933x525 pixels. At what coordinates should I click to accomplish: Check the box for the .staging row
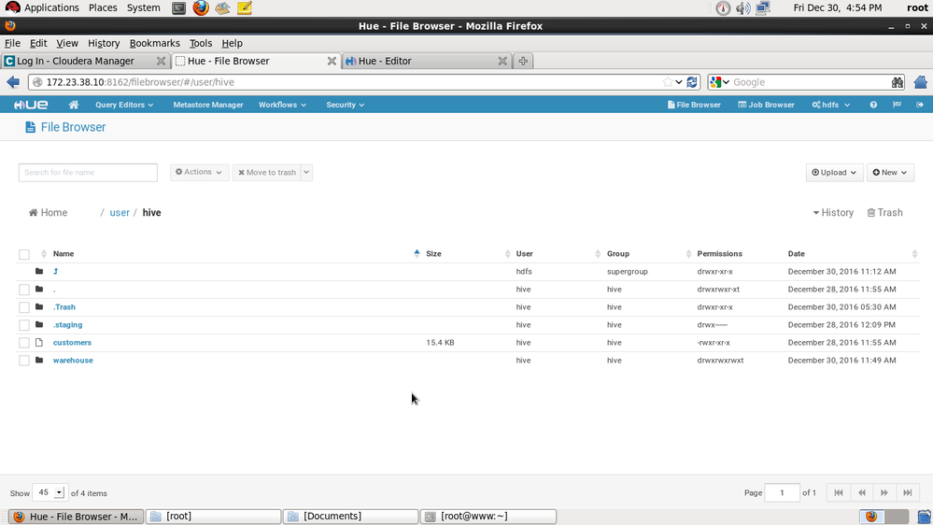23,325
